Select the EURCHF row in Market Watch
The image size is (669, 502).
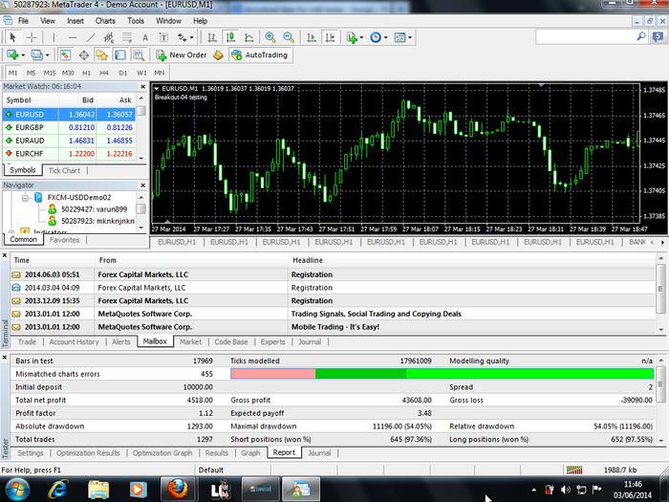click(x=69, y=154)
